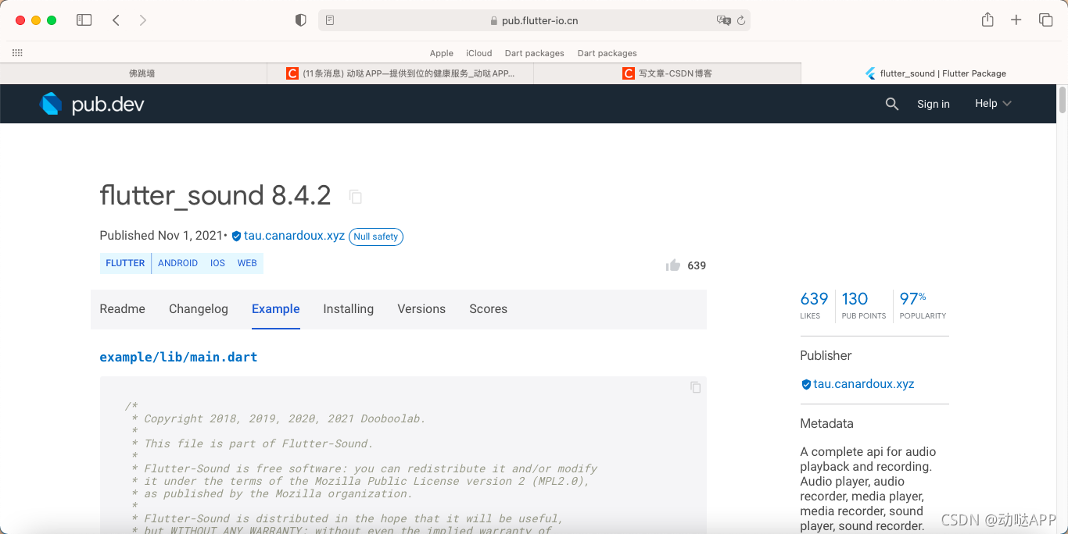Like the package with thumbs up icon
Image resolution: width=1068 pixels, height=534 pixels.
coord(672,265)
